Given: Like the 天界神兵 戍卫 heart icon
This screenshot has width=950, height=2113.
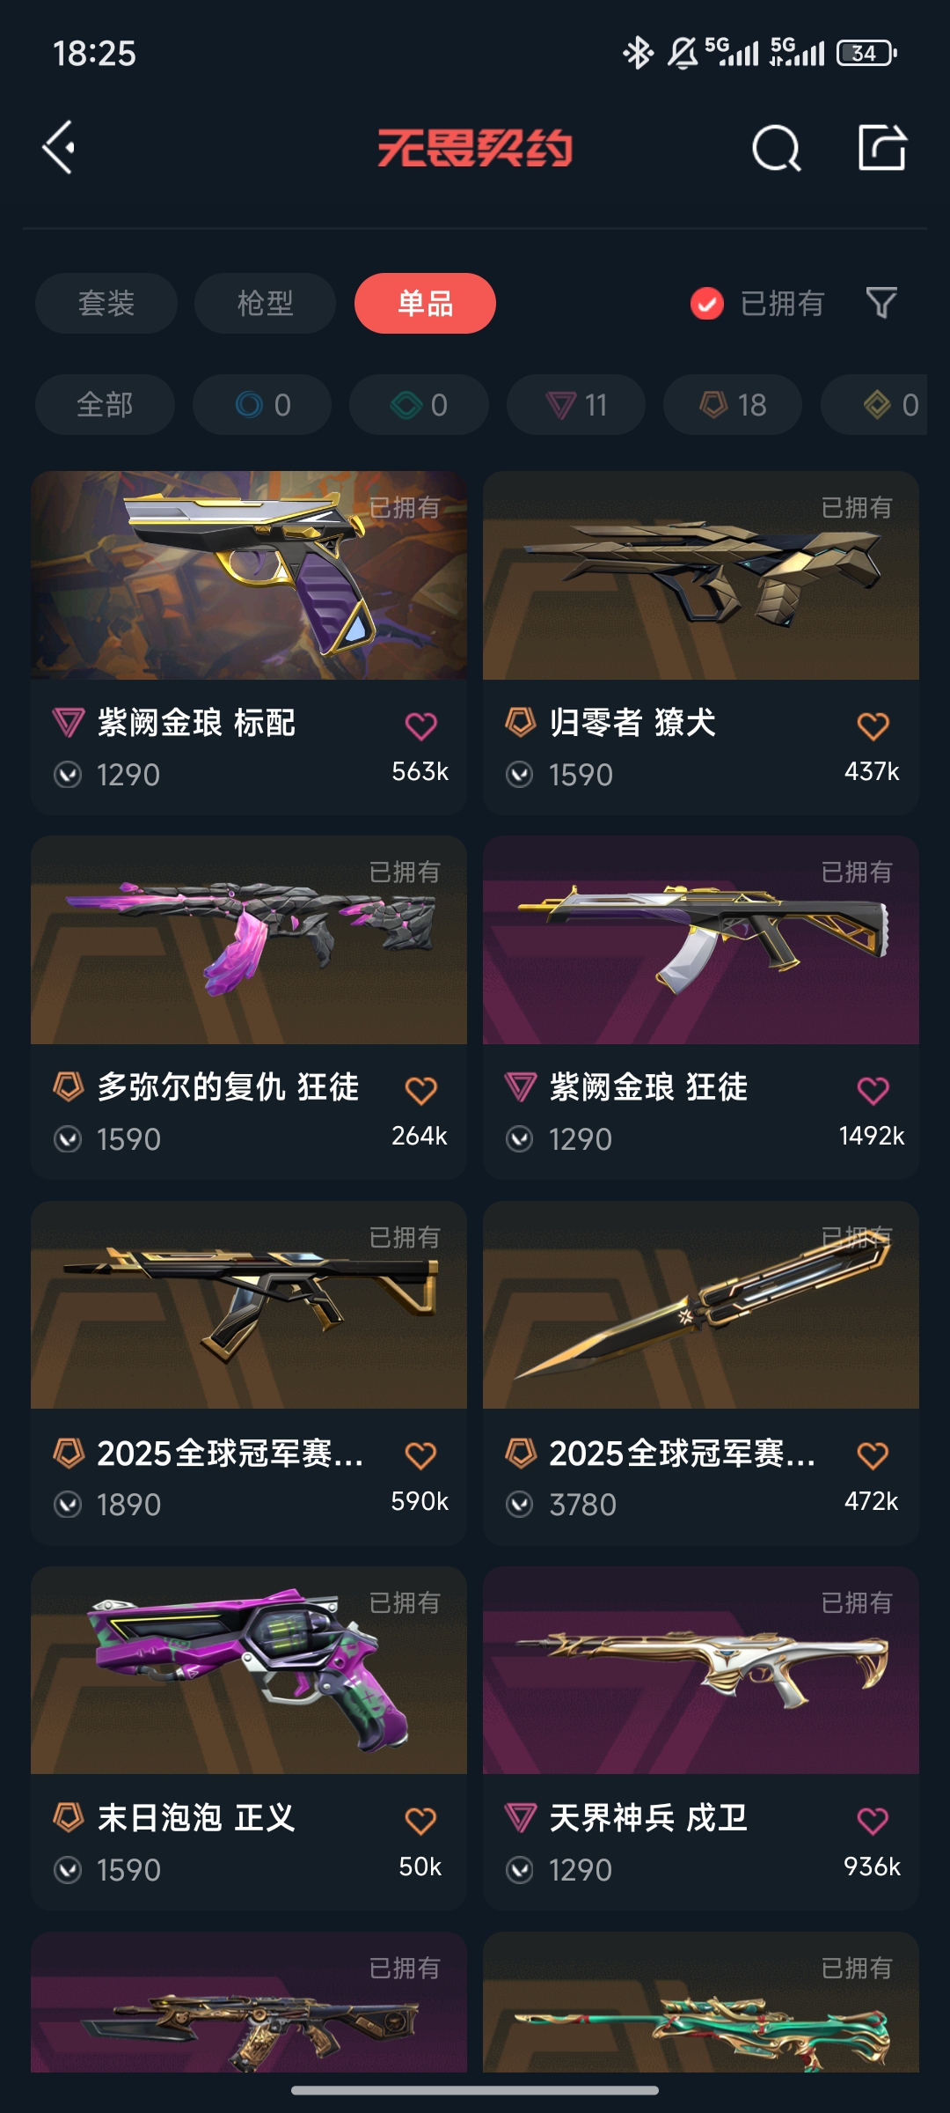Looking at the screenshot, I should 873,1821.
